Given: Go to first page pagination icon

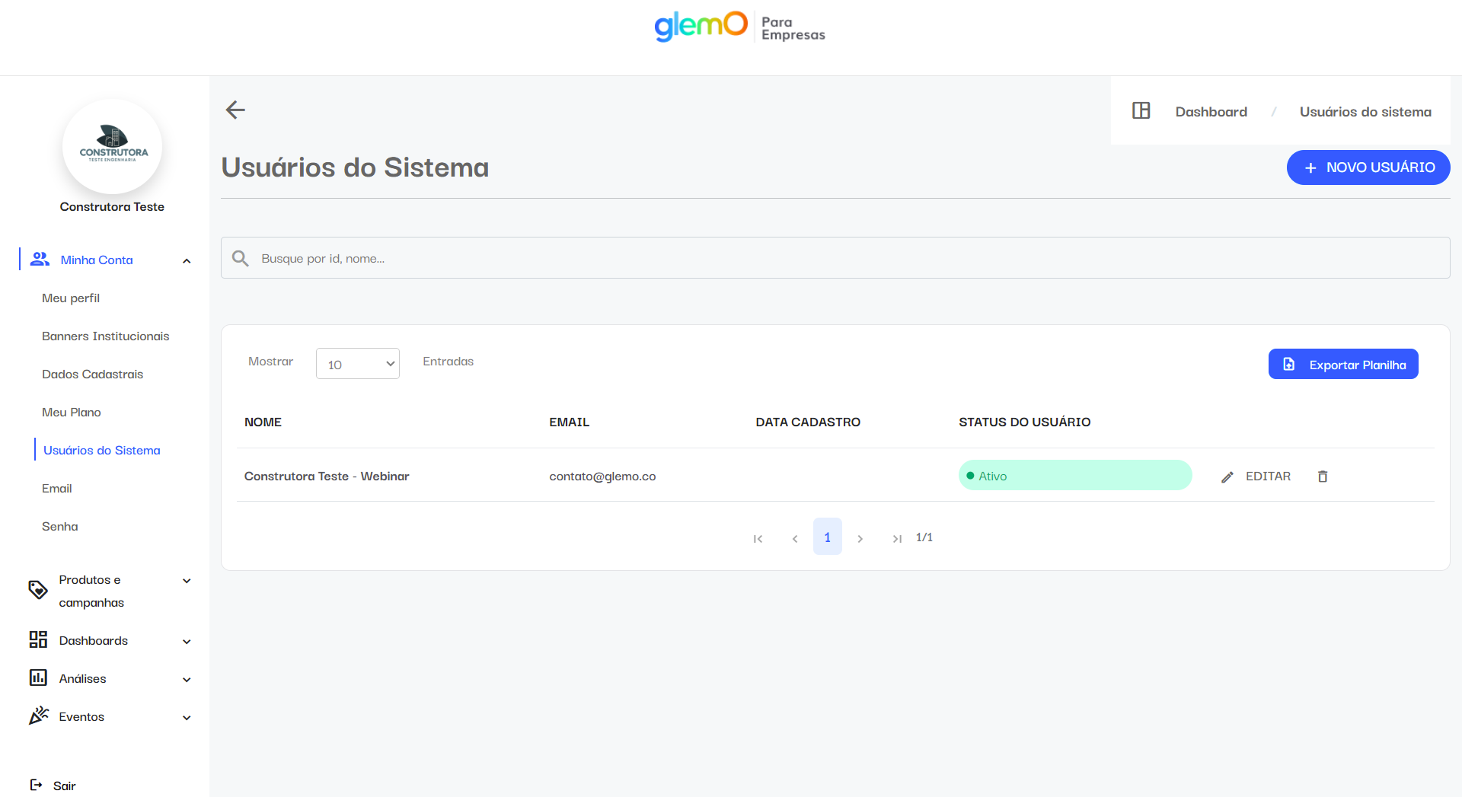Looking at the screenshot, I should [758, 538].
